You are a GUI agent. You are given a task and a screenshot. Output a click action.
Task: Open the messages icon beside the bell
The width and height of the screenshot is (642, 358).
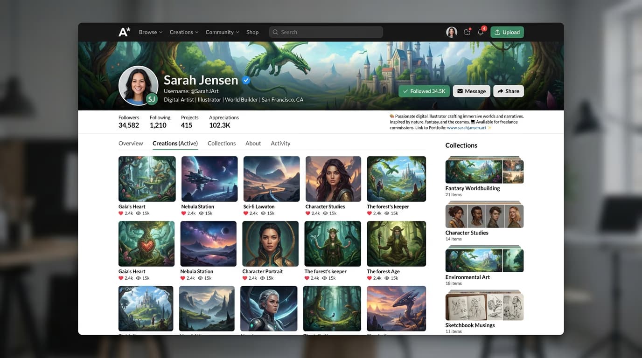click(x=467, y=32)
